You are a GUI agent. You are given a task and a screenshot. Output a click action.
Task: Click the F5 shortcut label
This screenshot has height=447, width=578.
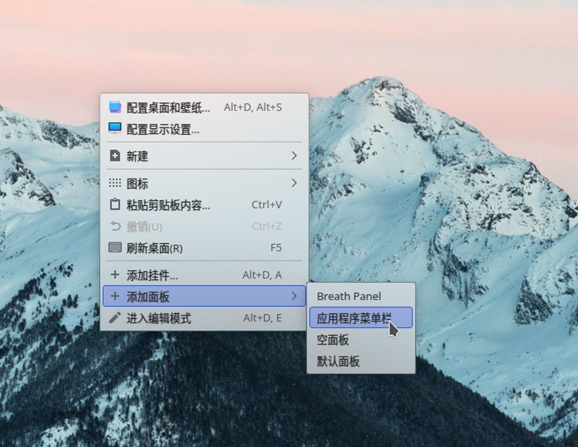point(276,248)
